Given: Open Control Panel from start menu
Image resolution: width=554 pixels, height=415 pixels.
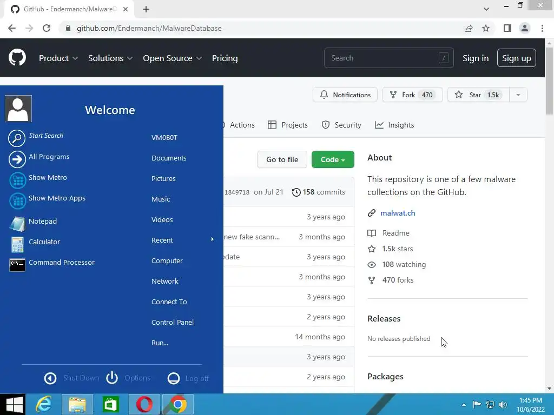Looking at the screenshot, I should [173, 323].
